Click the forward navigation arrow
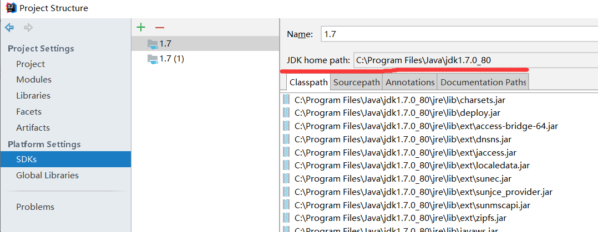598x232 pixels. point(28,28)
